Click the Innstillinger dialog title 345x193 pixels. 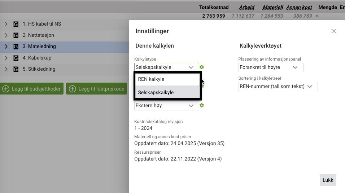(152, 31)
